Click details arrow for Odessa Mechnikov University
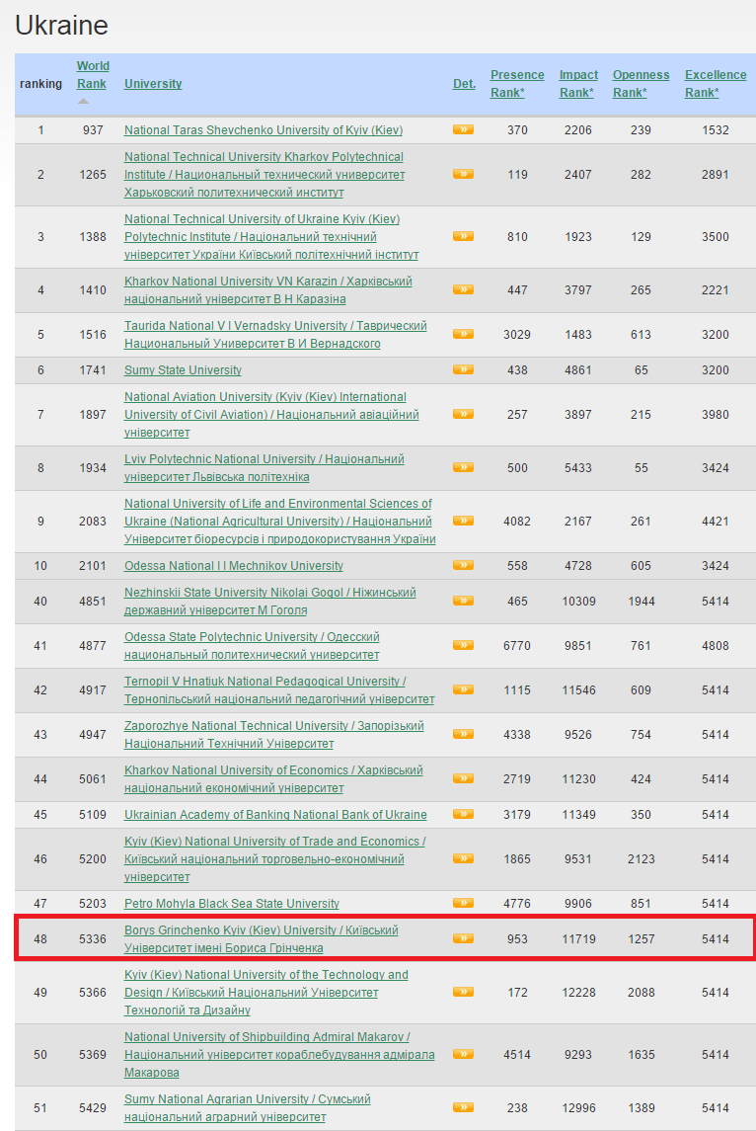Viewport: 756px width, 1131px height. point(463,565)
